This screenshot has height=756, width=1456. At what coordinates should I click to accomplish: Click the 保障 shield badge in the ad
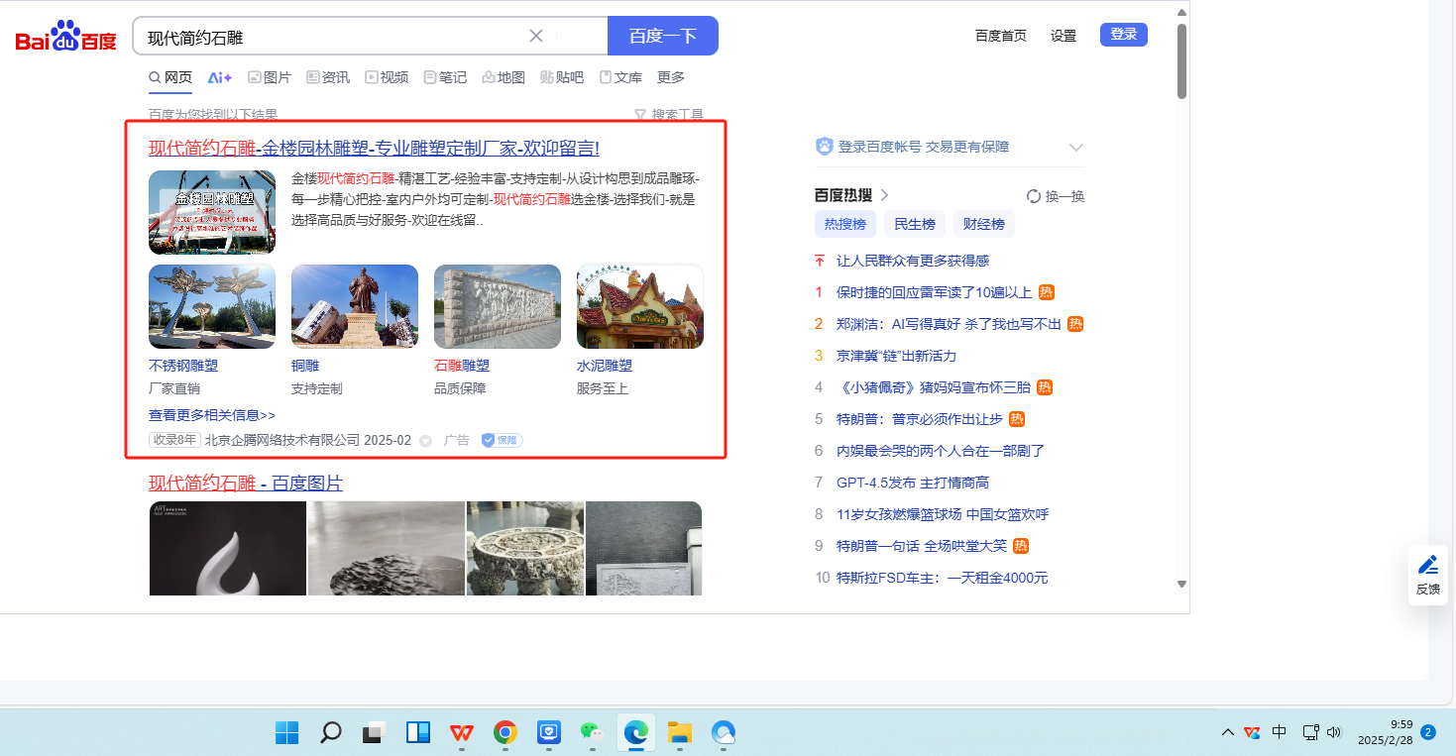click(x=502, y=440)
